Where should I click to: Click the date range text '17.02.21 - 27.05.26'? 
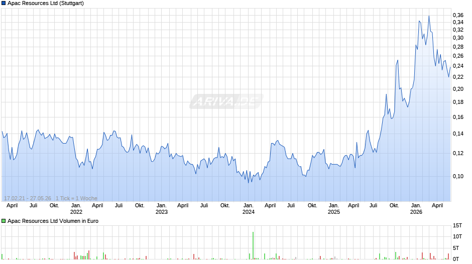coord(28,198)
